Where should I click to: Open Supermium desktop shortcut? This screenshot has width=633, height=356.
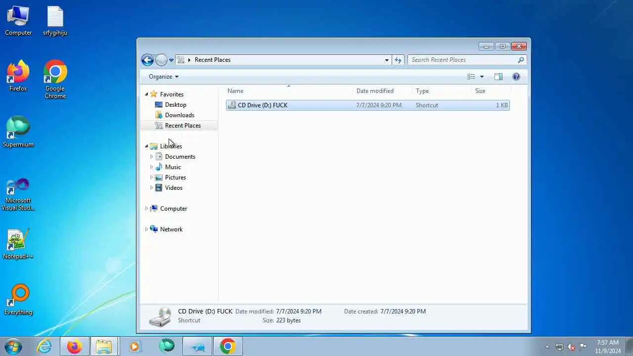click(x=18, y=133)
